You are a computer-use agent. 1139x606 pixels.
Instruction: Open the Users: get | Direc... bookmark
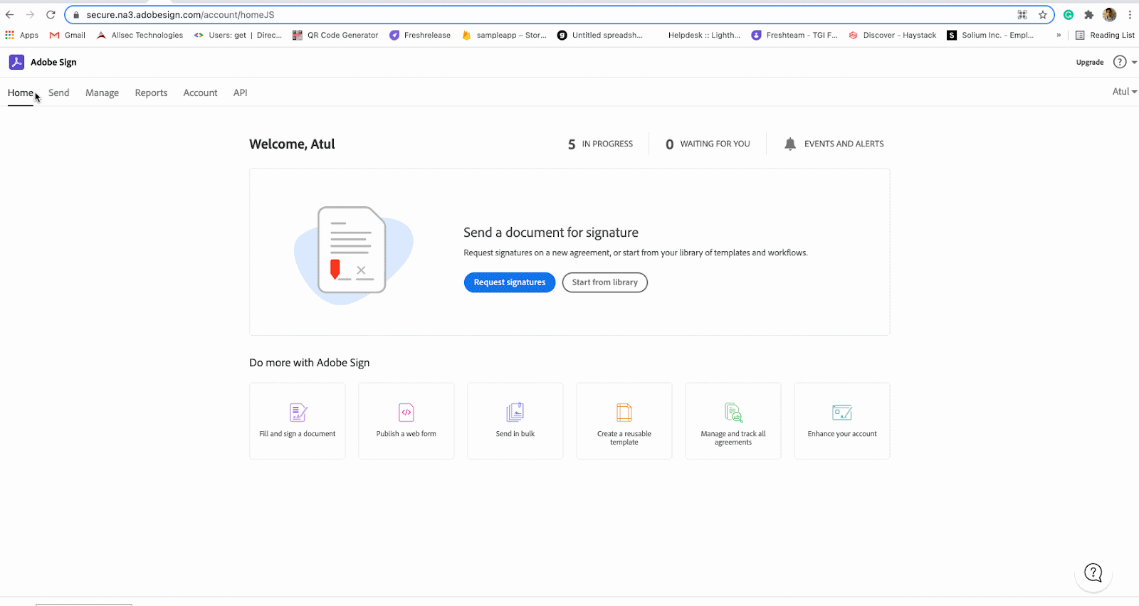238,35
